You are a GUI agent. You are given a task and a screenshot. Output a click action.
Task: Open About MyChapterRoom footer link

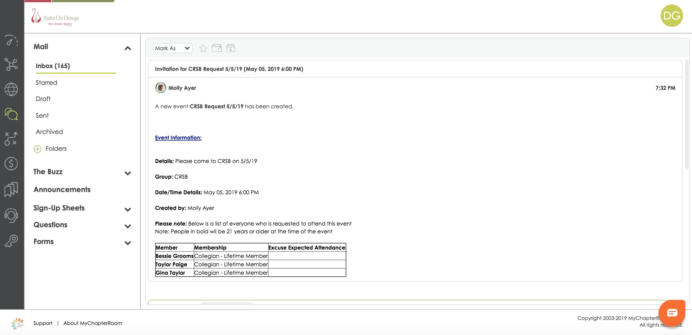click(x=92, y=323)
